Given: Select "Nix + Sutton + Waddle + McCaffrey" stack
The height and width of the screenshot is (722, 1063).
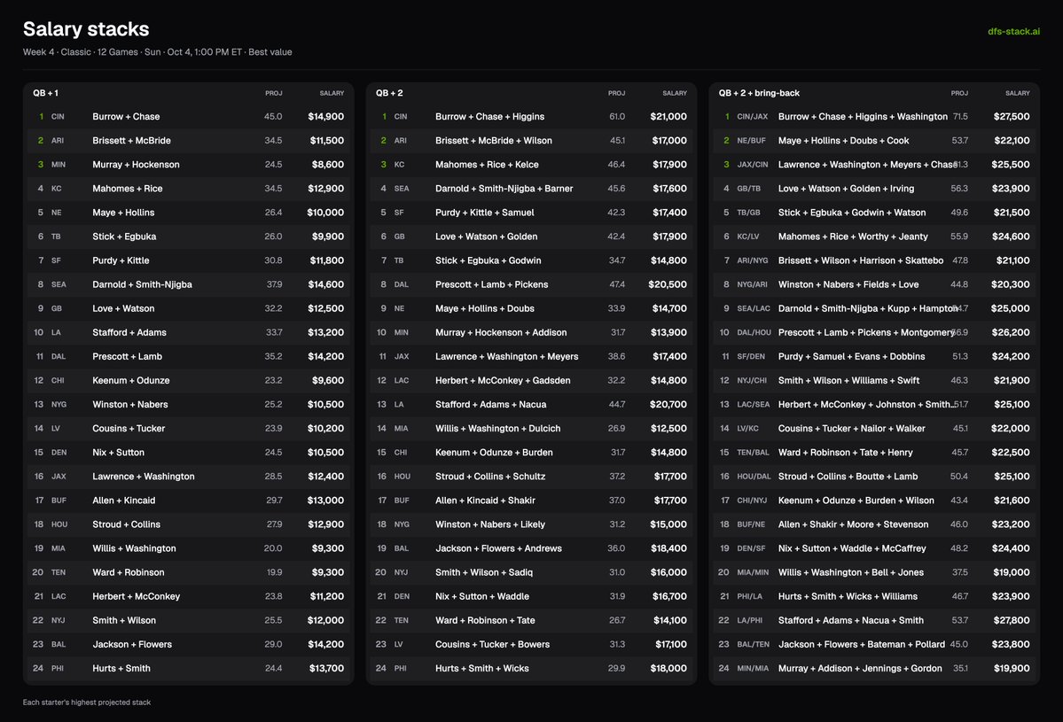Looking at the screenshot, I should click(x=851, y=548).
